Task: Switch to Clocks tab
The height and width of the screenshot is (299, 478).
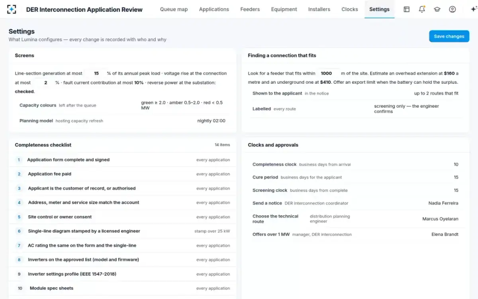Action: [350, 9]
